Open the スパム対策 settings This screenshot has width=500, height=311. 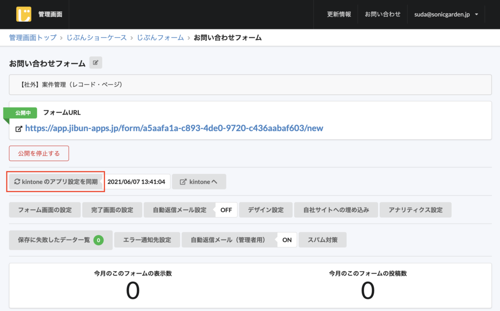(322, 239)
